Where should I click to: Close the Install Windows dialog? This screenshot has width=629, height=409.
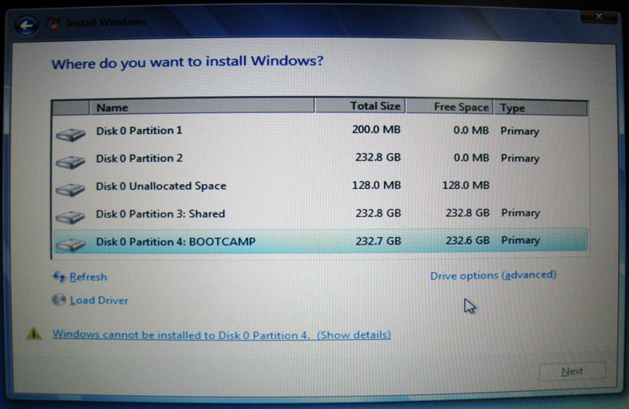598,16
